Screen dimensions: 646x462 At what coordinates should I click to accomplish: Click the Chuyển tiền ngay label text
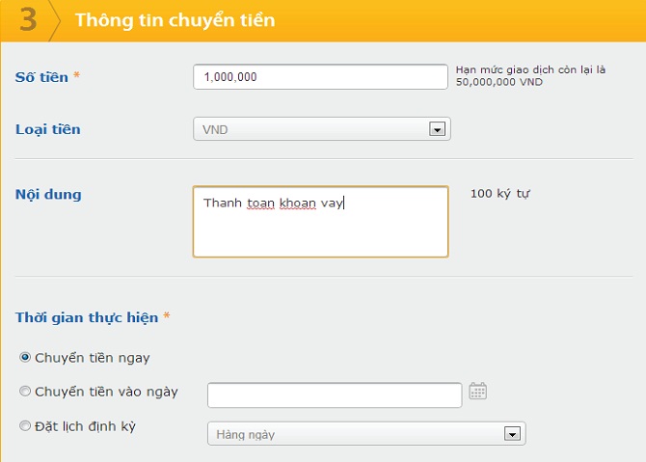click(x=93, y=358)
